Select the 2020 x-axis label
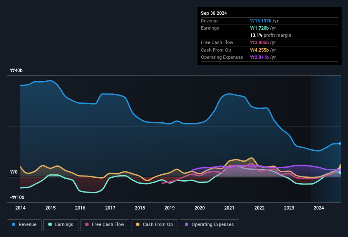348x237 pixels. coord(200,208)
